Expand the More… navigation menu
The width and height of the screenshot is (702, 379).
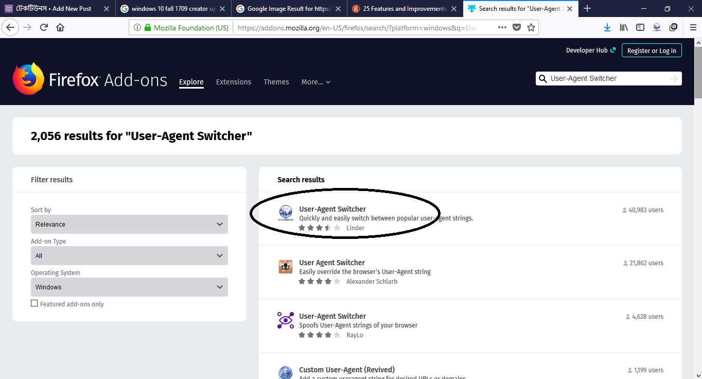coord(316,82)
